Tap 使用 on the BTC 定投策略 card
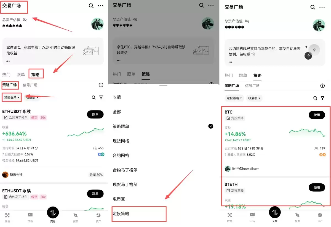Viewport: 331px width, 227px height. [317, 115]
